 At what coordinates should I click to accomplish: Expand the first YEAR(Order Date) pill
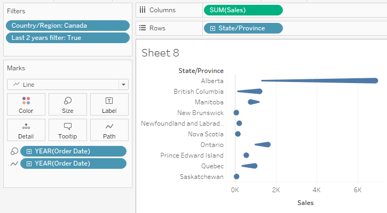(x=29, y=151)
